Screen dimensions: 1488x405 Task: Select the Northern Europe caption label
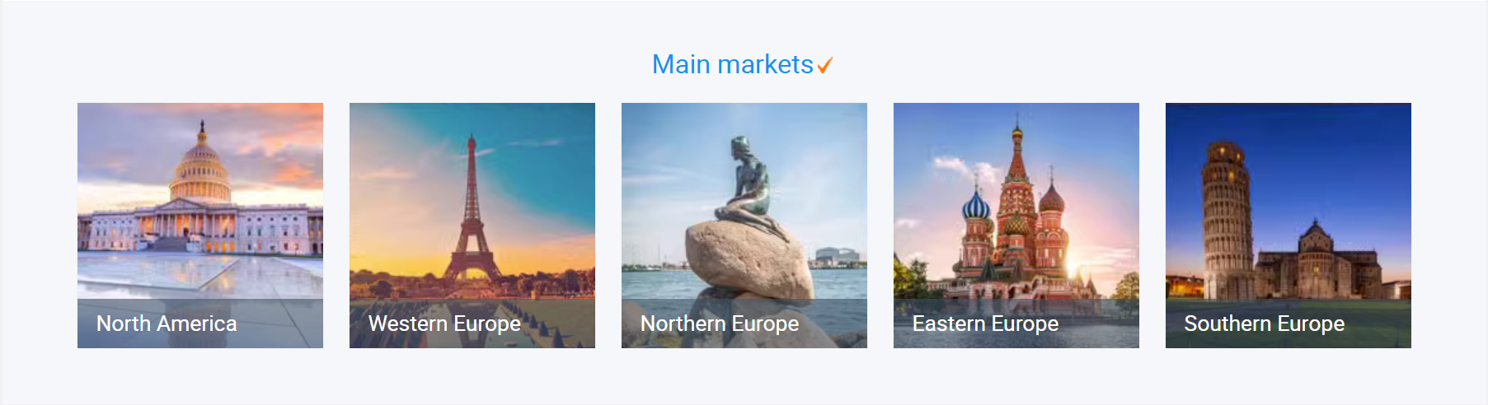[720, 324]
